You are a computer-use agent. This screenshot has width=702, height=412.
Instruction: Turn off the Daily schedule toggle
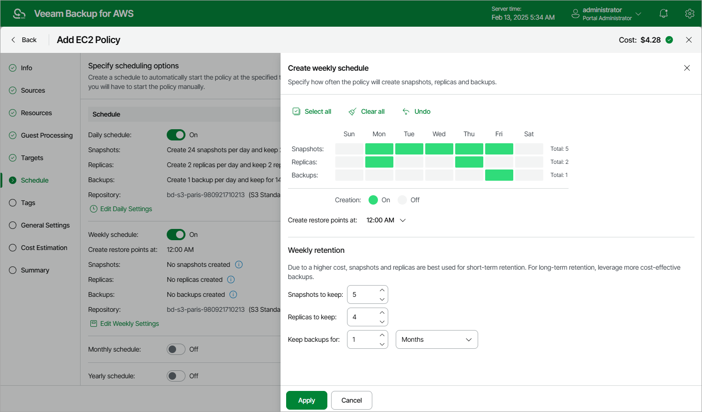tap(176, 134)
